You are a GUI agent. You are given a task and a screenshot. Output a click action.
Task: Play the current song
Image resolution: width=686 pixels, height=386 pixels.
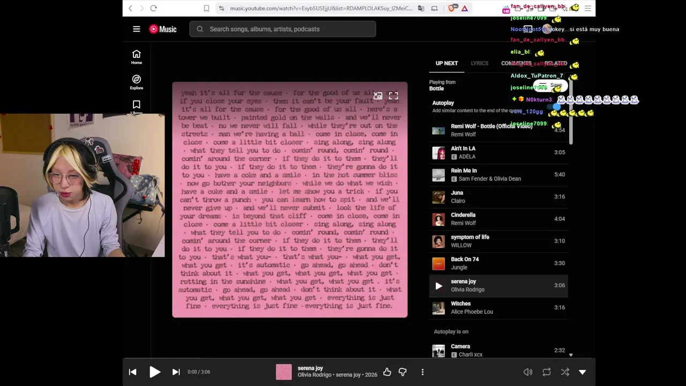coord(154,372)
